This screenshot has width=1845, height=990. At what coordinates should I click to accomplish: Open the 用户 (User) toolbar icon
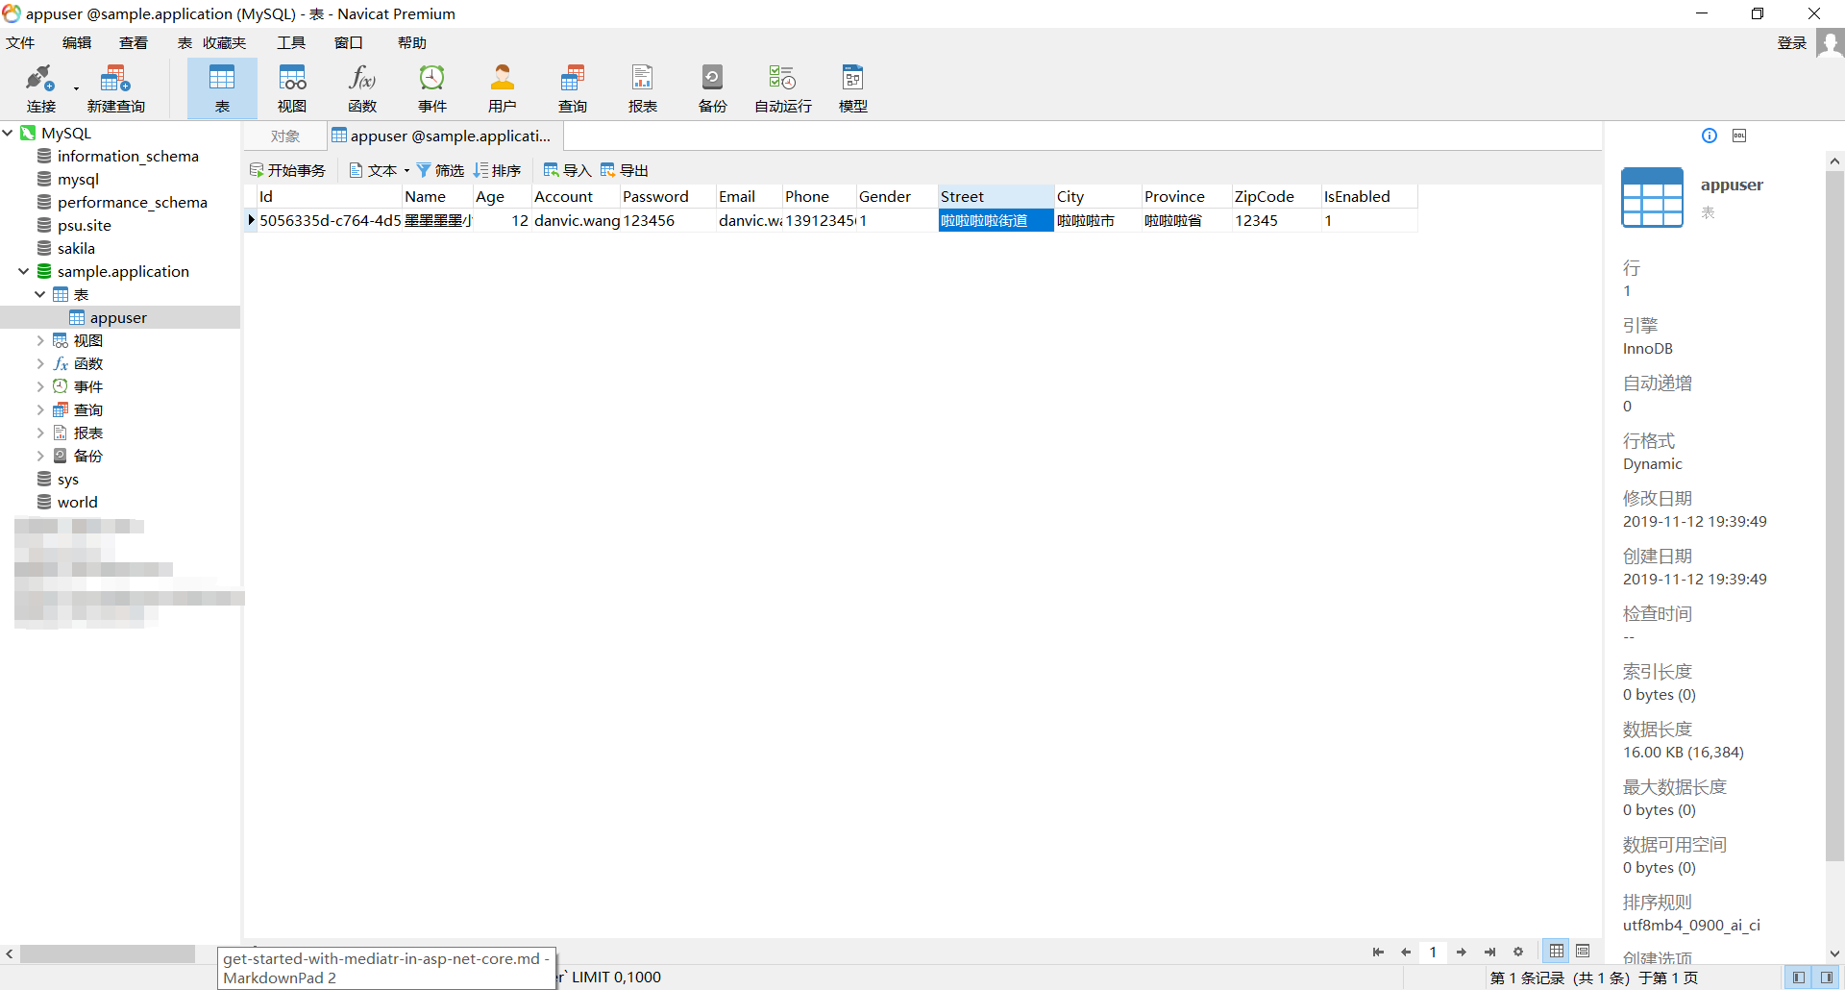tap(503, 88)
